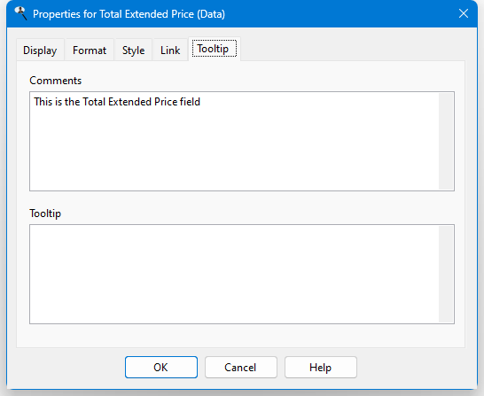
Task: Open the Format tab
Action: point(90,50)
